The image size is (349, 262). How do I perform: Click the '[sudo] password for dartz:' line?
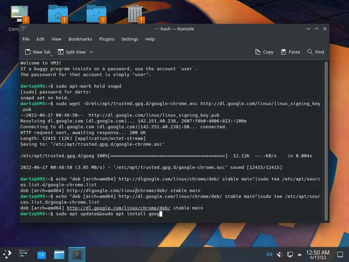point(56,92)
